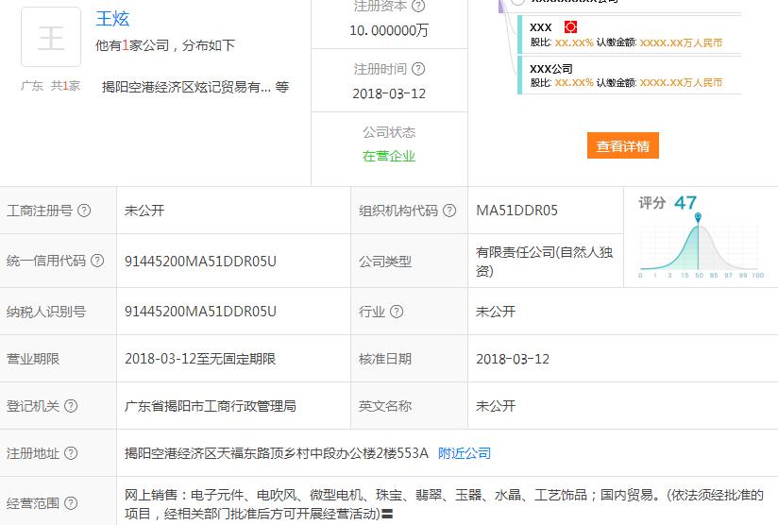Click the red icon beside XXX shareholder
Viewport: 778px width, 525px height.
pyautogui.click(x=570, y=27)
